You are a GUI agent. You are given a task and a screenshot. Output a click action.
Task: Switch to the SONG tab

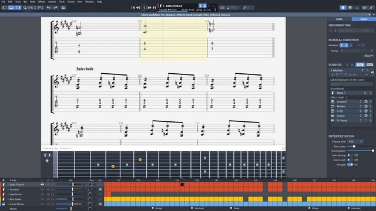click(x=339, y=19)
